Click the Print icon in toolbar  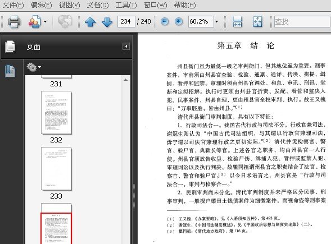[15, 21]
